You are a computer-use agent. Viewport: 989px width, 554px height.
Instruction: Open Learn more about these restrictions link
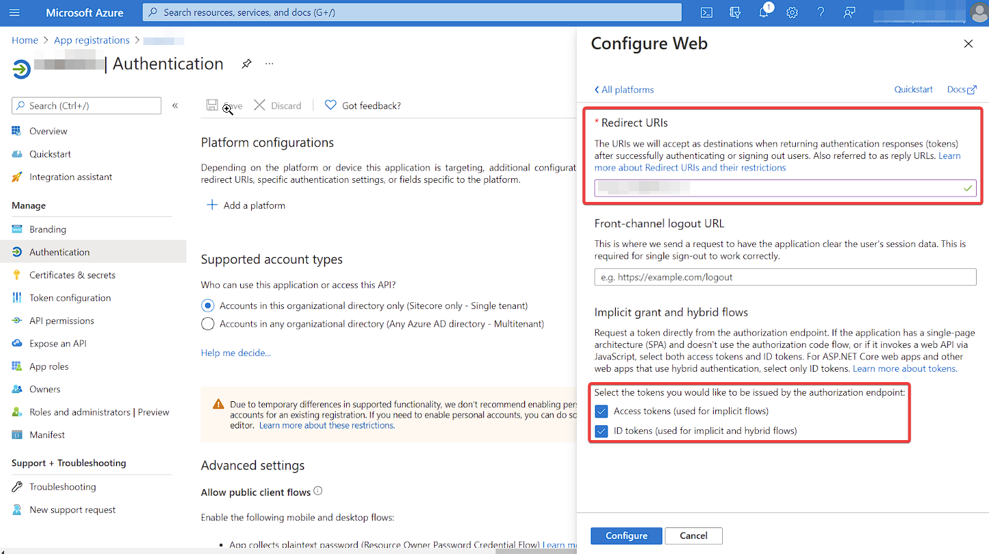[326, 425]
